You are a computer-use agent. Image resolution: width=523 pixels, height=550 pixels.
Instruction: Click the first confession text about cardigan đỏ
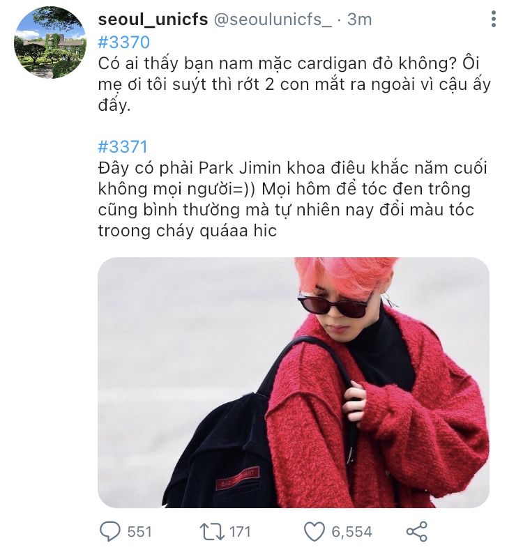(294, 84)
